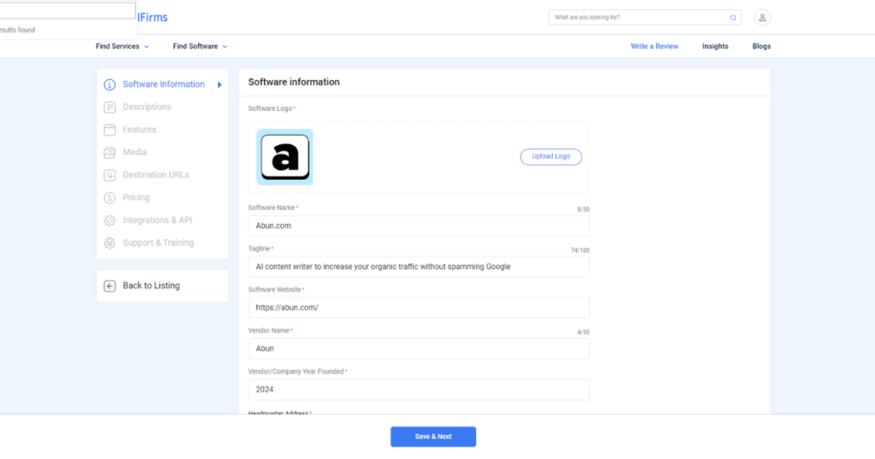This screenshot has width=875, height=459.
Task: Go to Support & Training section
Action: point(158,243)
